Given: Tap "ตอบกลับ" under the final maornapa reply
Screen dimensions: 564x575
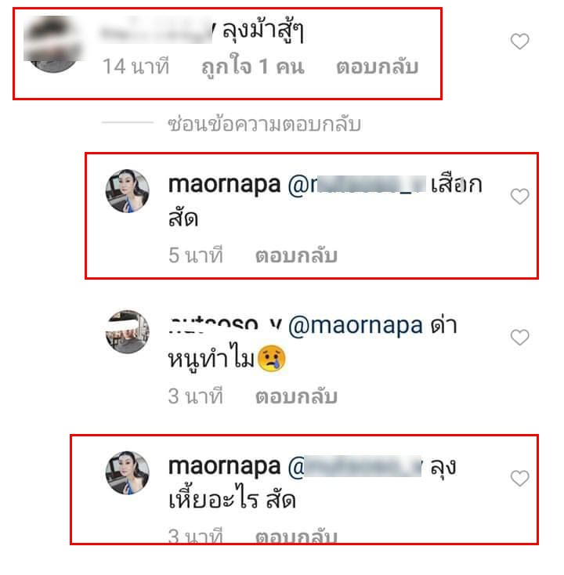Looking at the screenshot, I should pos(296,536).
